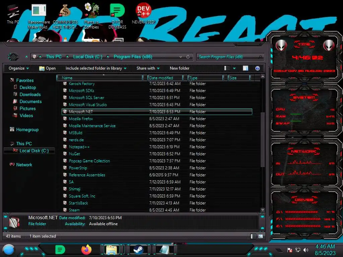Sort by Date modified column header
Viewport: 343px width, 257px height.
tap(165, 78)
